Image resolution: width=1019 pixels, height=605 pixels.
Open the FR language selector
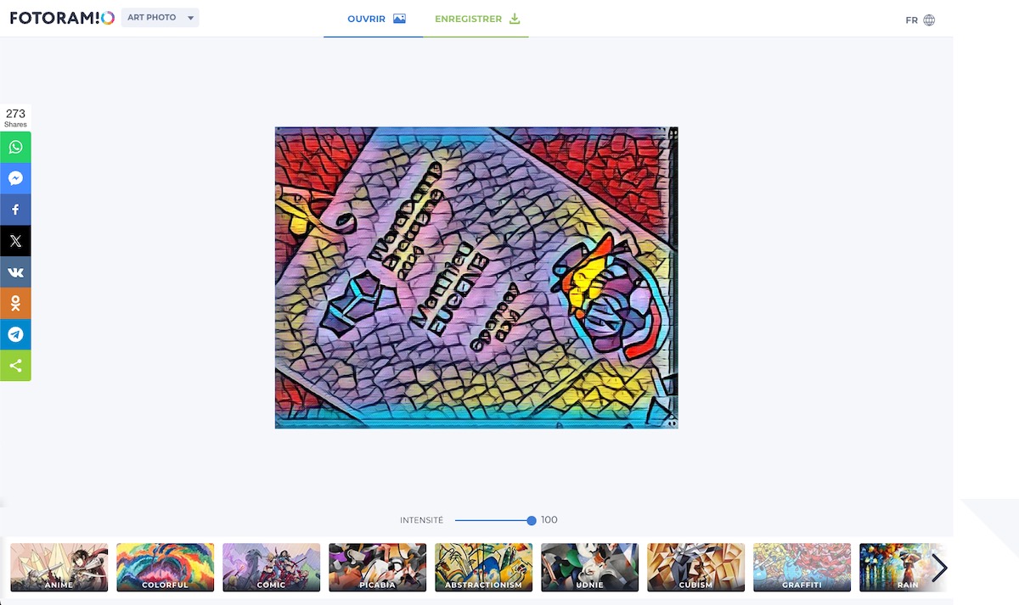(920, 20)
